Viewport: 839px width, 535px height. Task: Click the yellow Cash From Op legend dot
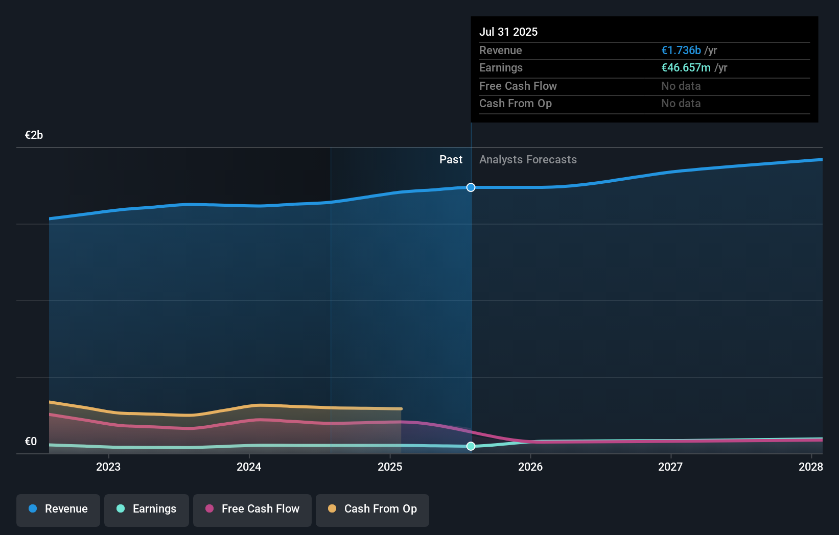[x=332, y=509]
